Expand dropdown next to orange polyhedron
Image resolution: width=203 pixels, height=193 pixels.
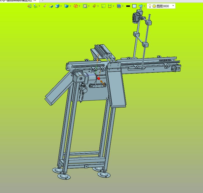pyautogui.click(x=79, y=6)
